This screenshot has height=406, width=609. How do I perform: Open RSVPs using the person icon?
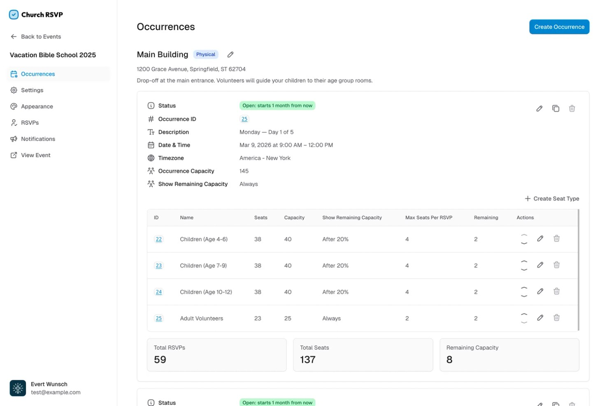14,123
